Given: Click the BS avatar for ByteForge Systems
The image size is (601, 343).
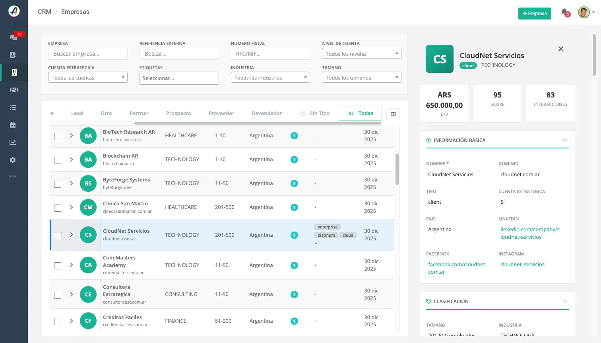Looking at the screenshot, I should 88,183.
